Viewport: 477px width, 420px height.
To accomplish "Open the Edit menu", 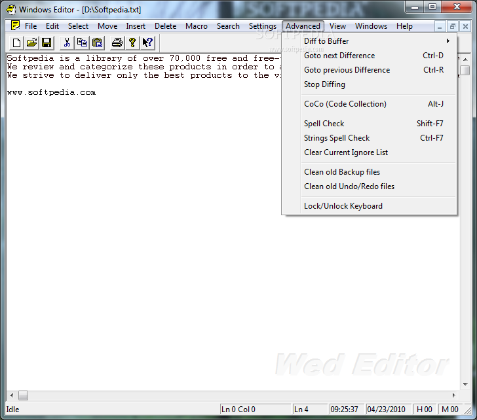I will (x=52, y=26).
